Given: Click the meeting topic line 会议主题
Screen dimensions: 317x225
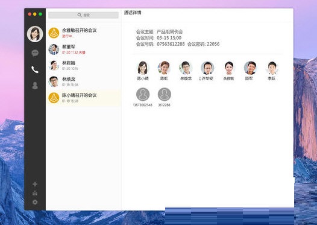Looking at the screenshot, I should 159,32.
